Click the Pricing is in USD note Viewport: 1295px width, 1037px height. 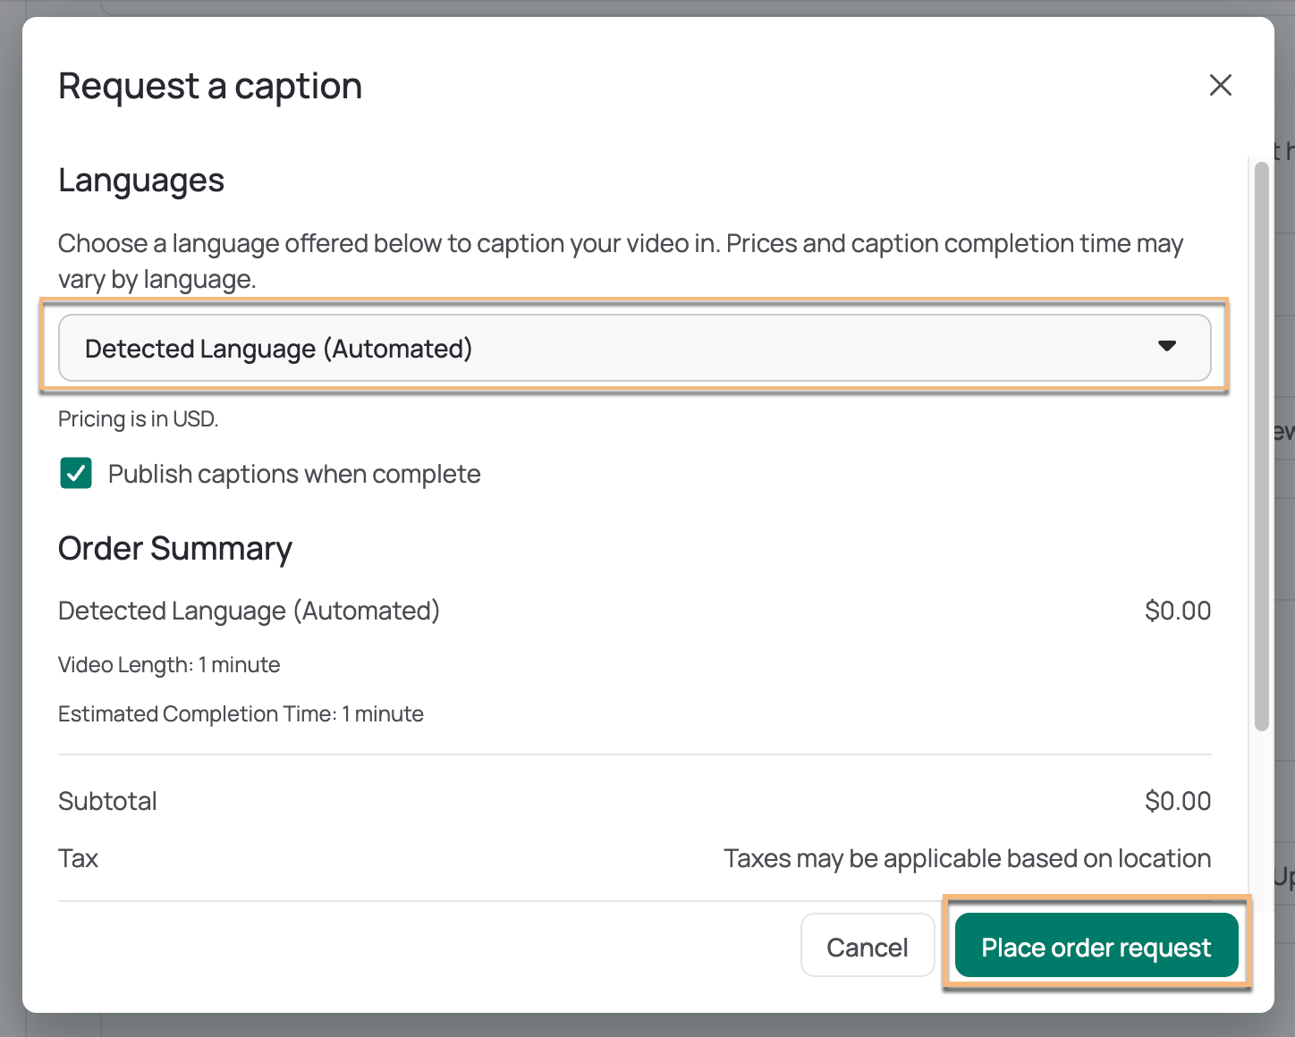[139, 419]
